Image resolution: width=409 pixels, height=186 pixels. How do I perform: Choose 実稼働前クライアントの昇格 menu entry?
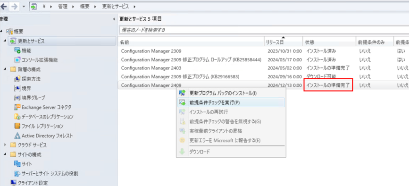tap(231, 131)
